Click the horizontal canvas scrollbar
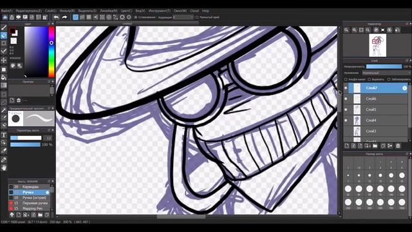412x232 pixels. [181, 217]
